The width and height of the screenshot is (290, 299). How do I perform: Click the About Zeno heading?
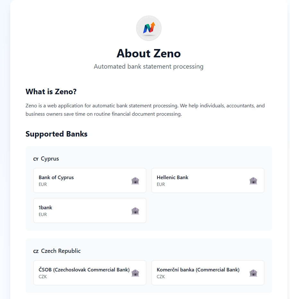[x=149, y=54]
